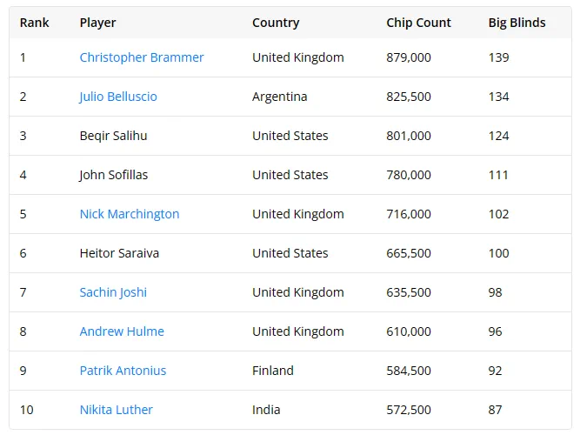Screen dimensions: 580x435
Task: Click the Beqir Salihu name cell
Action: coord(113,136)
